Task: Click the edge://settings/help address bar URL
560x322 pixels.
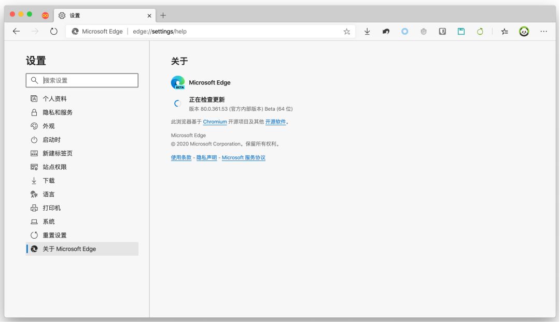Action: [160, 32]
